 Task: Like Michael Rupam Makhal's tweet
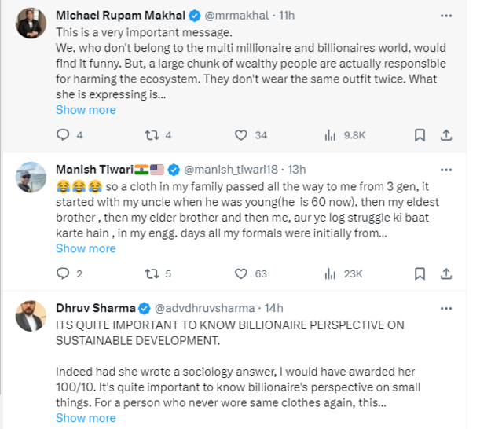point(240,135)
